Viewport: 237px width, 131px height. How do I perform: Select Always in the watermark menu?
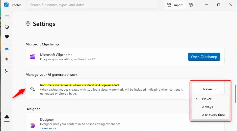[210, 107]
